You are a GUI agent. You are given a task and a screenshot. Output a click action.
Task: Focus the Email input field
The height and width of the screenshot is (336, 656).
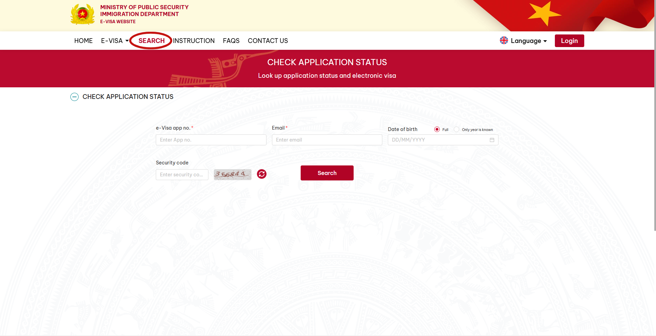327,140
